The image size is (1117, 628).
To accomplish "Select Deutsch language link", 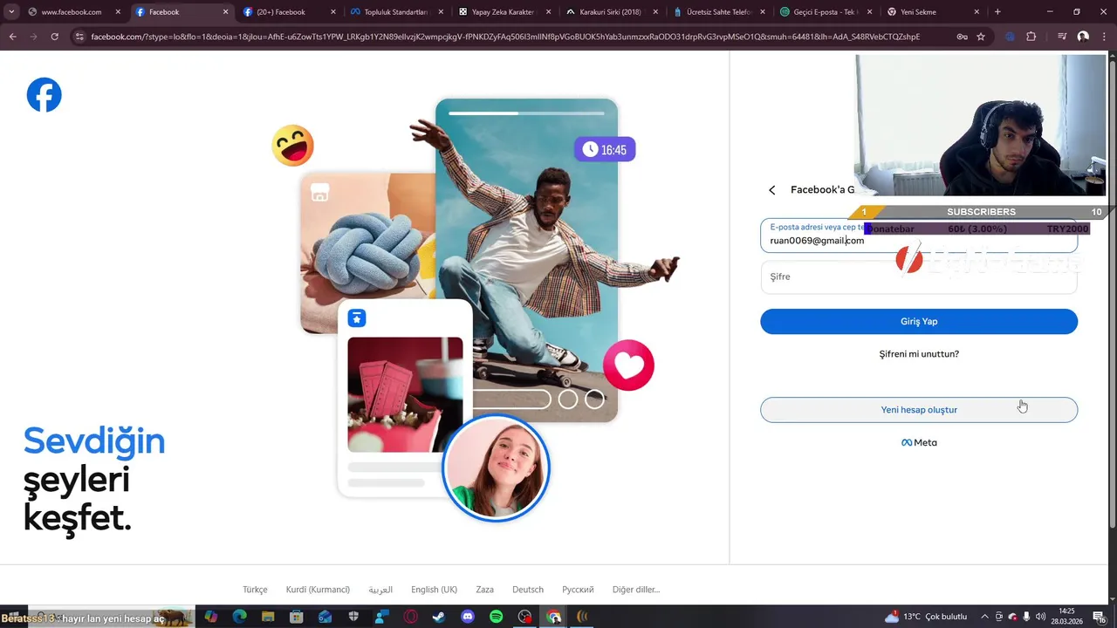I will (528, 590).
